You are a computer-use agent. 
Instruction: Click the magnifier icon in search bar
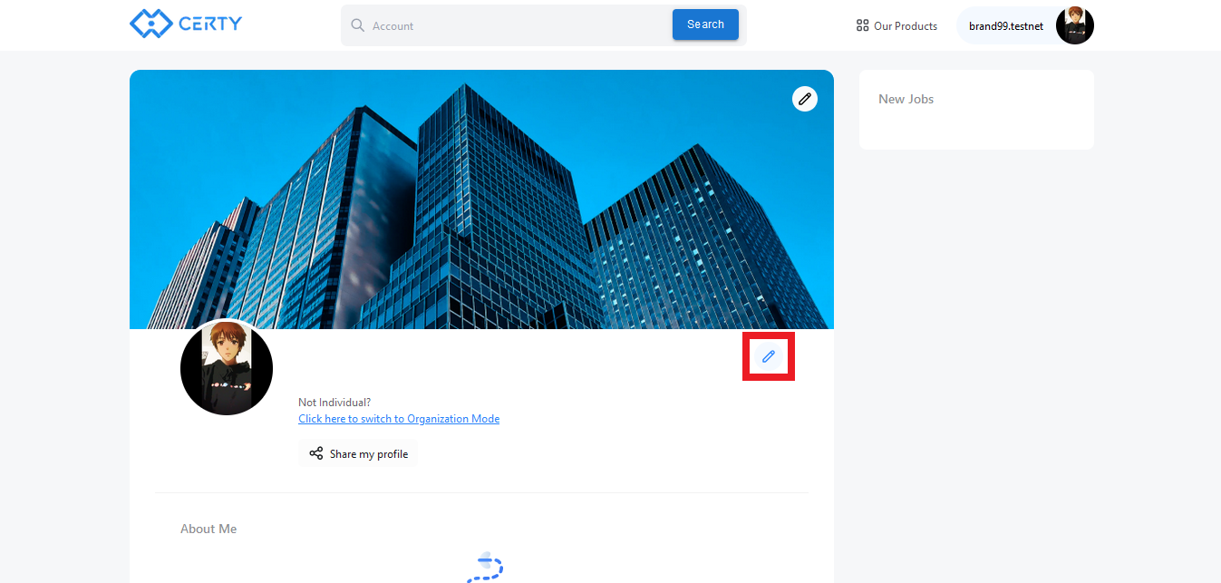(358, 25)
